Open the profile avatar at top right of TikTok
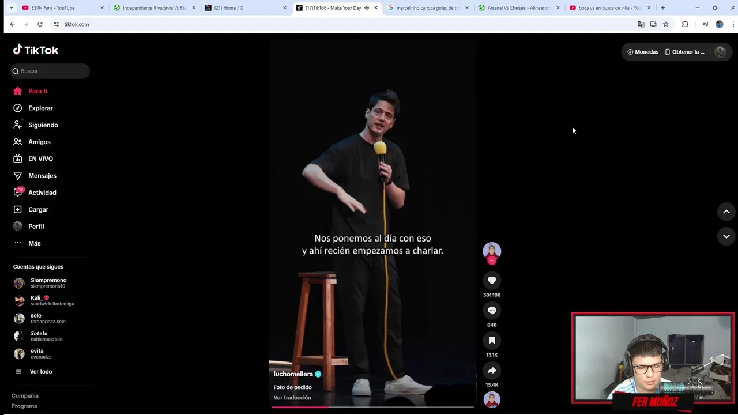This screenshot has height=415, width=738. coord(720,52)
